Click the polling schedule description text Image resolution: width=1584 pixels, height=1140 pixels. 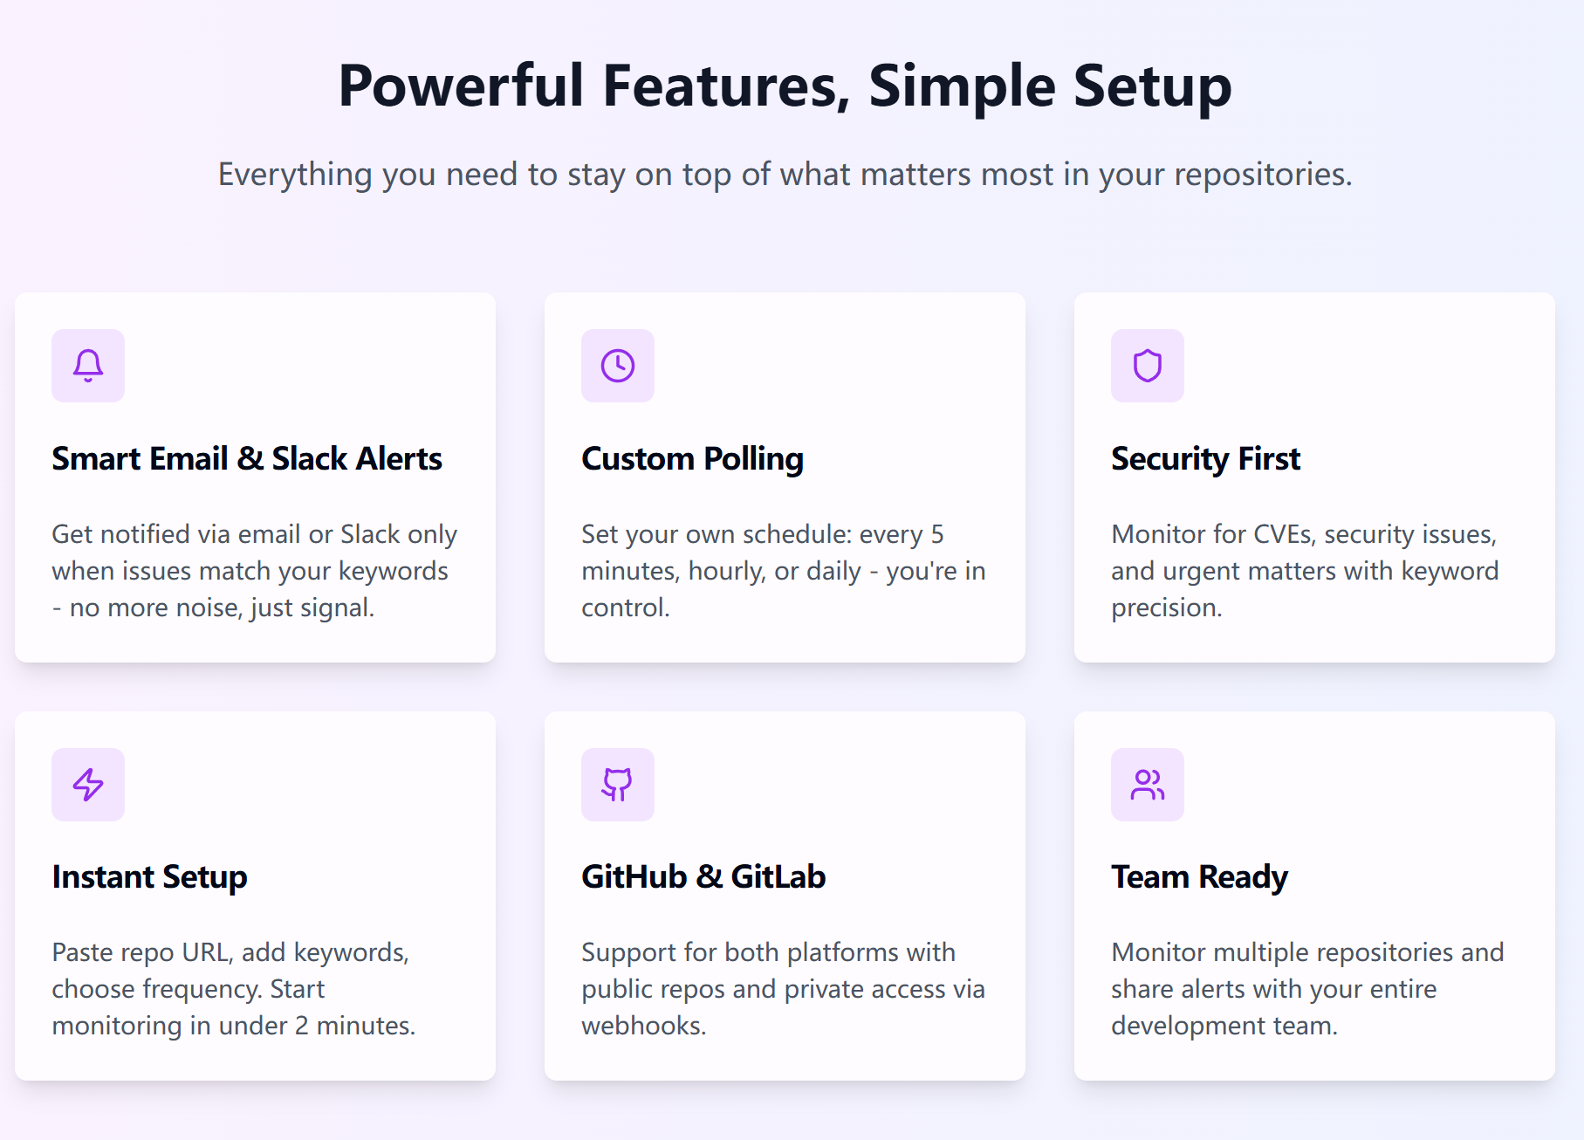784,571
